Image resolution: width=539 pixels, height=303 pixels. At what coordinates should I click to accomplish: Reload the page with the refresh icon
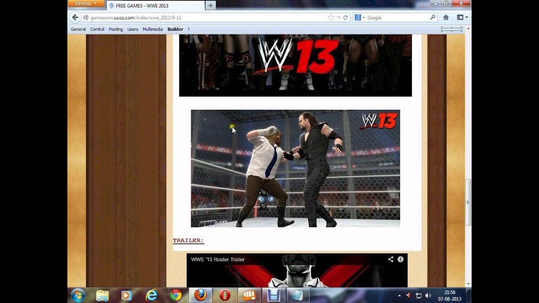pyautogui.click(x=345, y=17)
